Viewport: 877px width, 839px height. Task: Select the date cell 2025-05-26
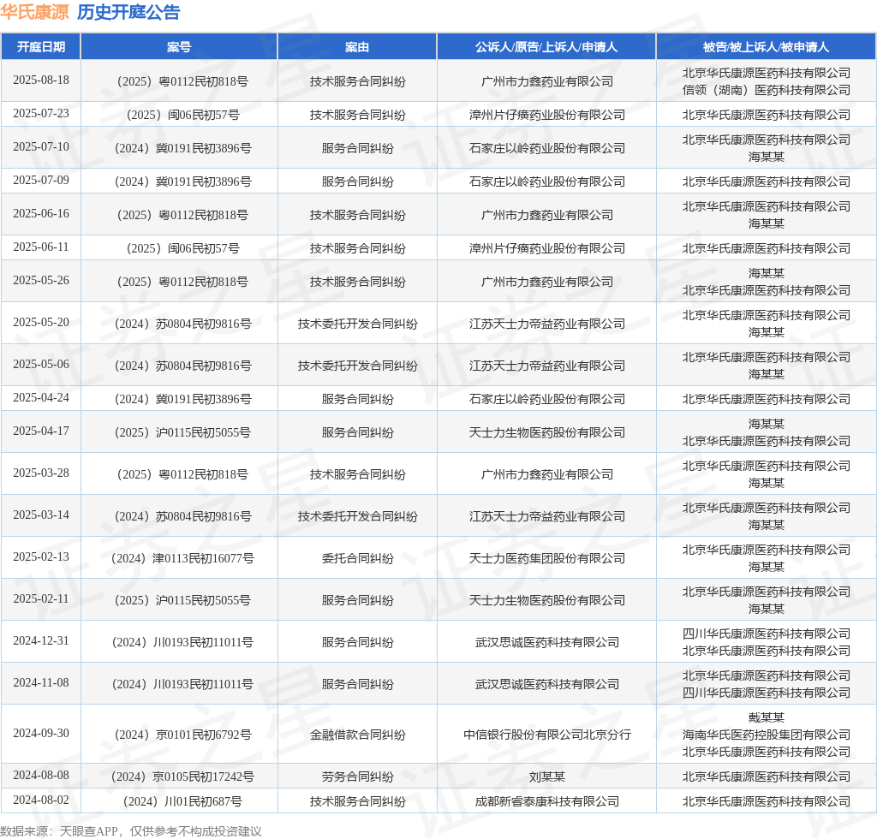point(41,281)
